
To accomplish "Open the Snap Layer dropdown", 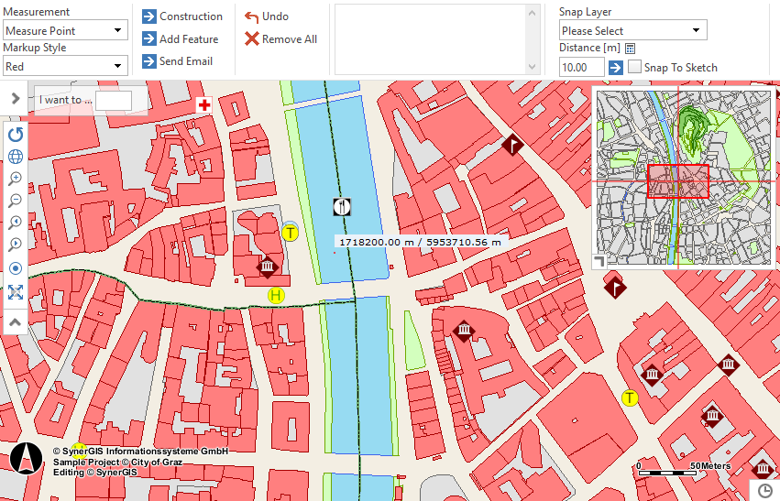I will coord(632,30).
